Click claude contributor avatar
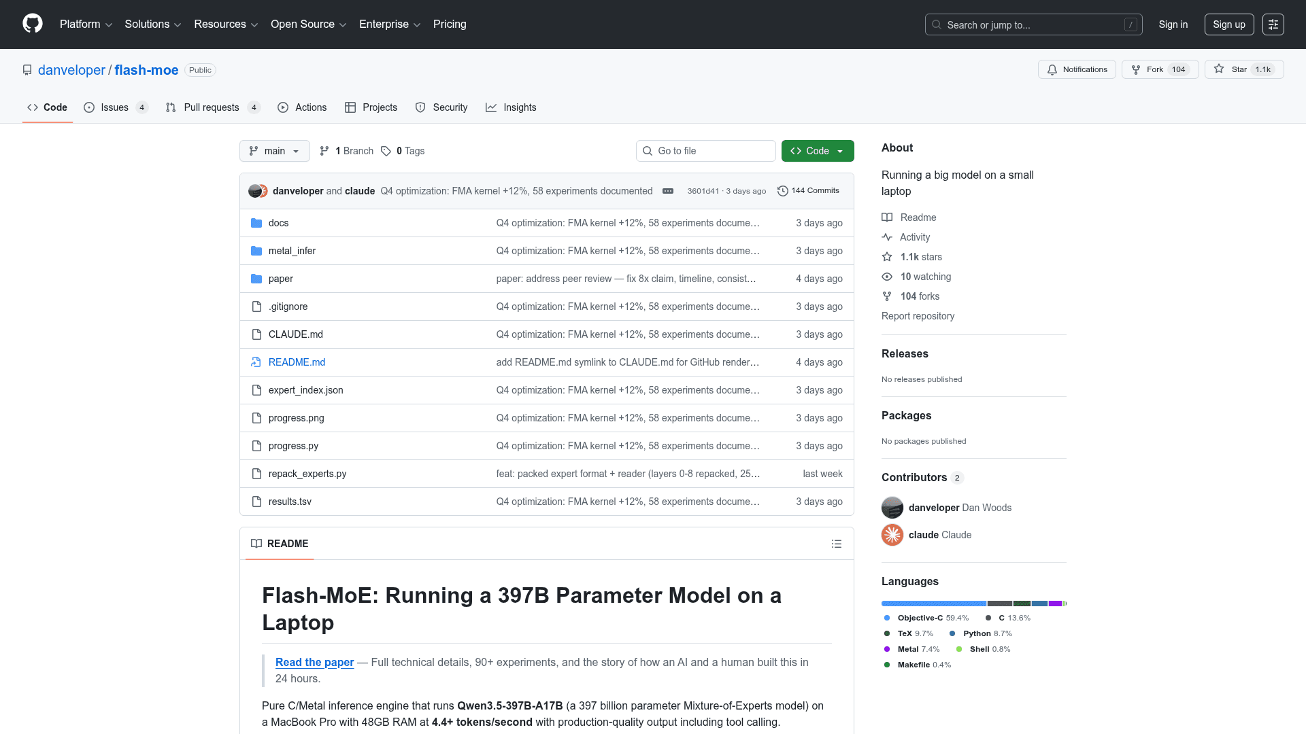 coord(892,535)
